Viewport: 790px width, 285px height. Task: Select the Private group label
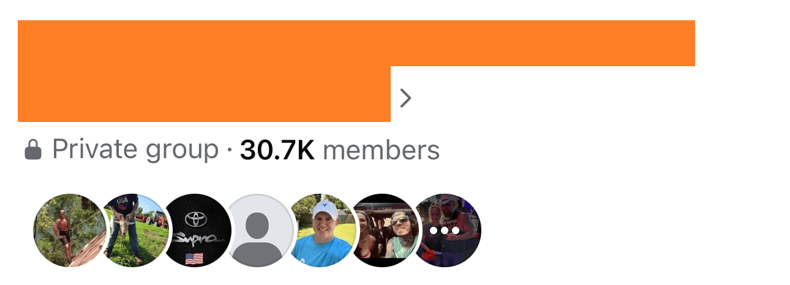(x=135, y=150)
